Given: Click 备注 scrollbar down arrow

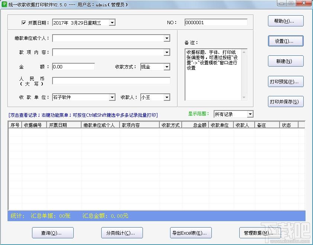Looking at the screenshot, I should (x=244, y=97).
